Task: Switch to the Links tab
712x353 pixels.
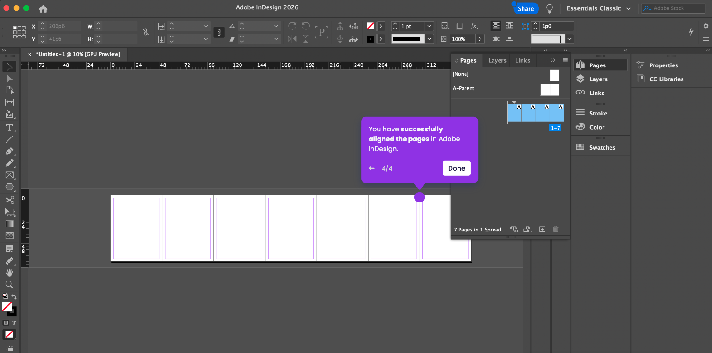Action: pos(523,60)
